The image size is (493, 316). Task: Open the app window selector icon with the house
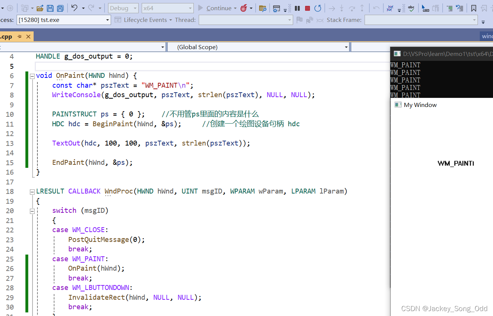277,8
